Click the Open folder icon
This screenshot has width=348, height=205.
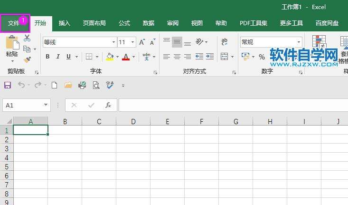click(x=68, y=85)
